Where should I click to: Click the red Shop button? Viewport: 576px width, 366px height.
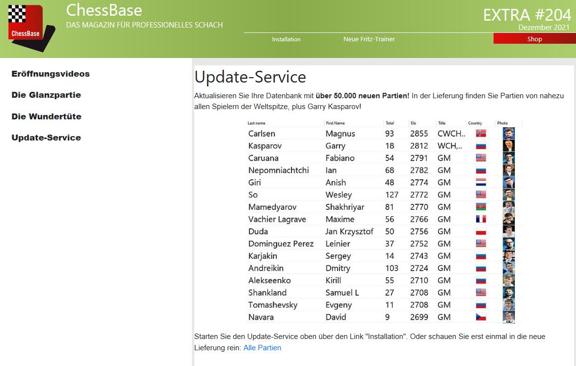[534, 39]
